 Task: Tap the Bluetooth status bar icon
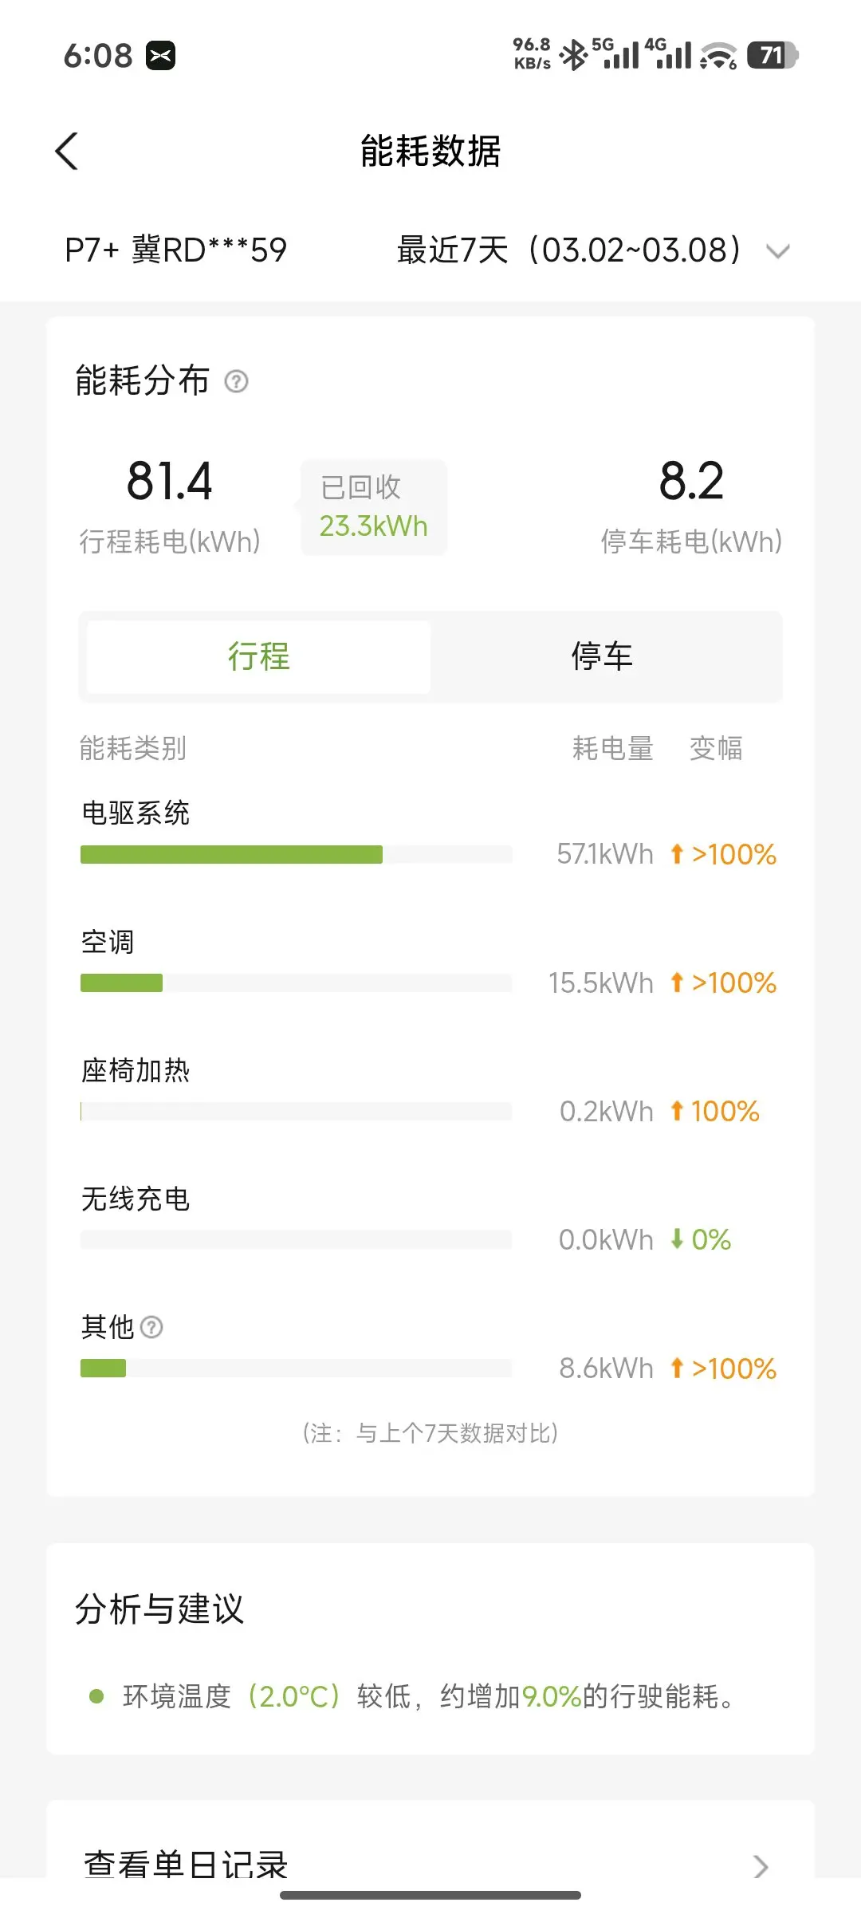[573, 55]
